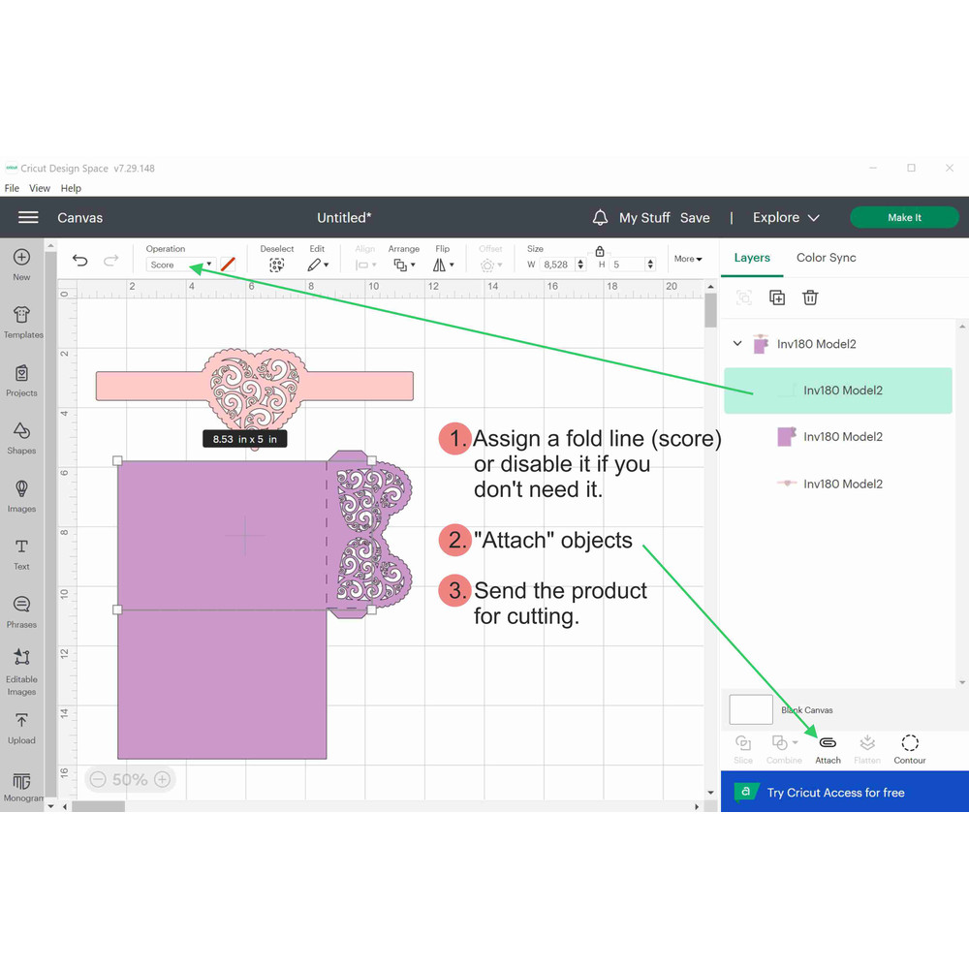
Task: Select the Shapes tool
Action: (x=21, y=437)
